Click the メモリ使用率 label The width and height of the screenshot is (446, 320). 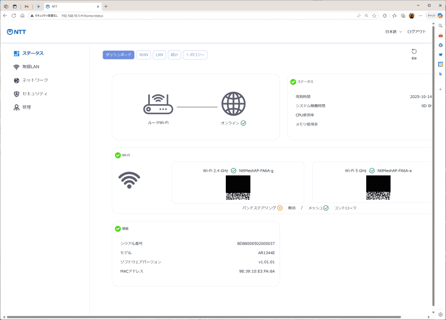[x=307, y=124]
